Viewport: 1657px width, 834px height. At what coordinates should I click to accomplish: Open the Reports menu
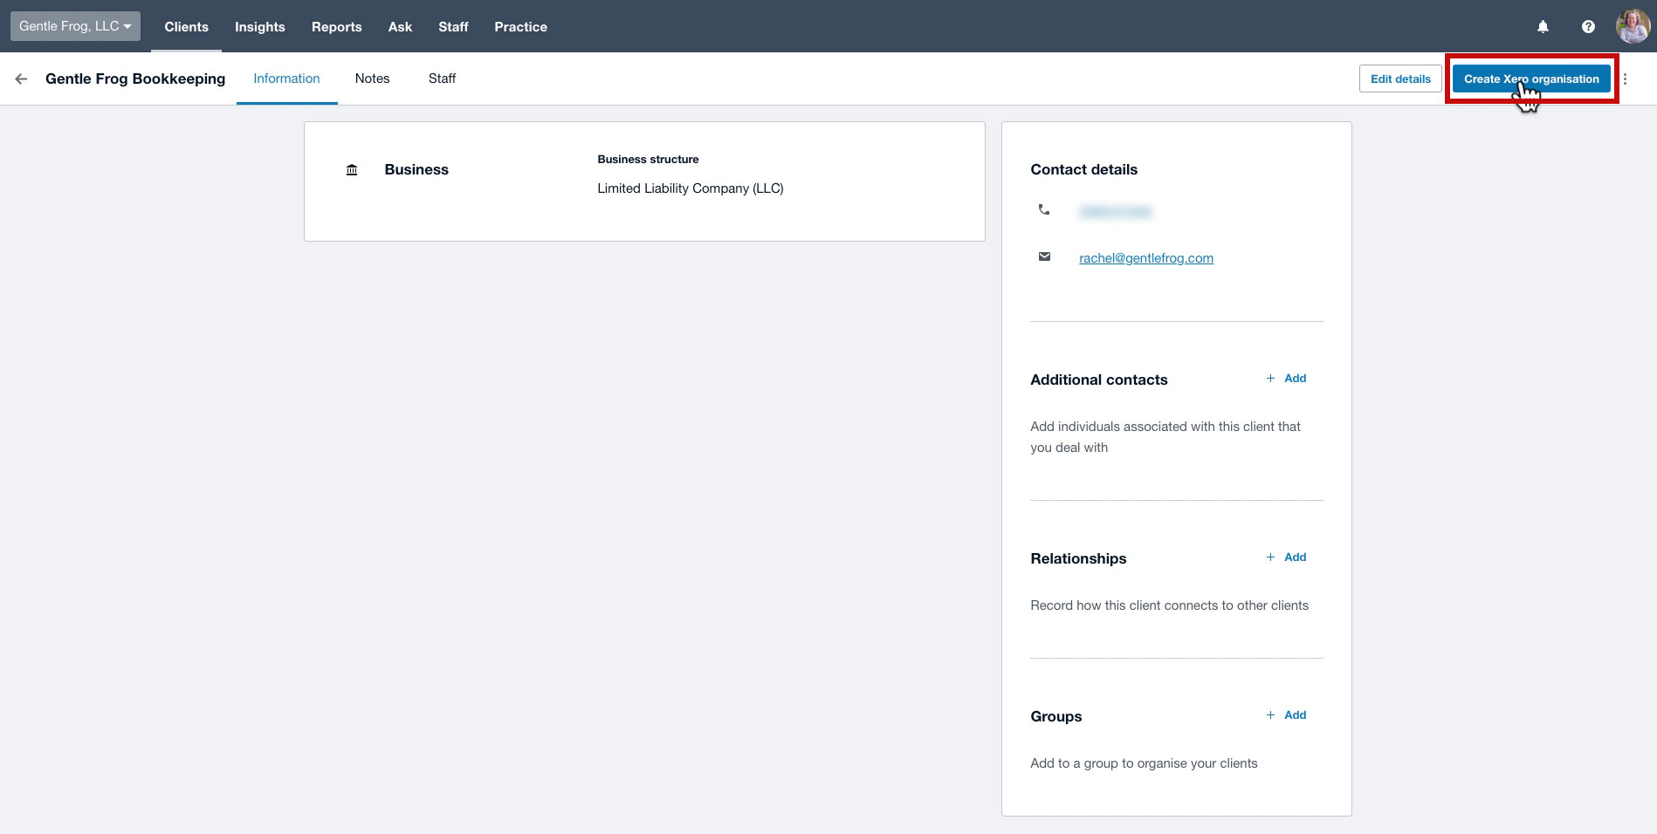click(x=337, y=27)
